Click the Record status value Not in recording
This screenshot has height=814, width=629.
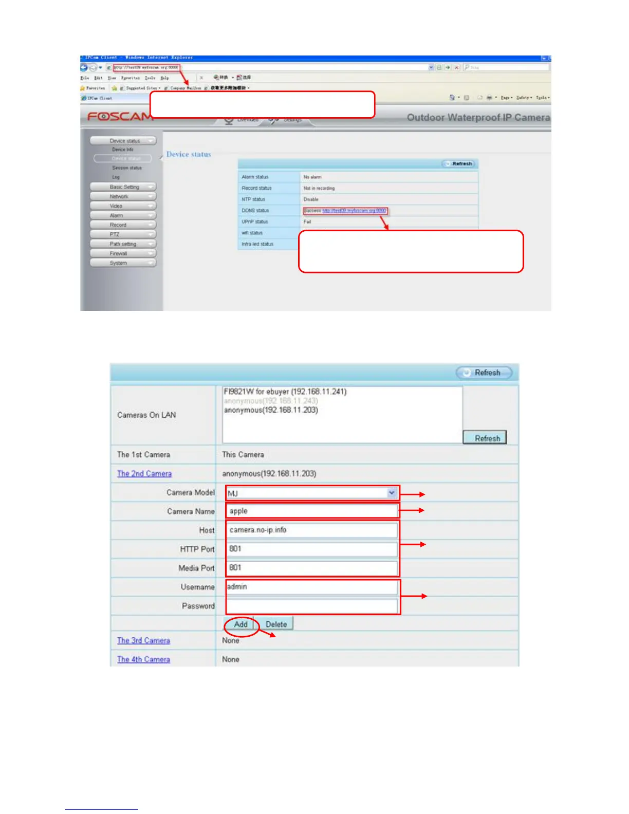tap(319, 188)
